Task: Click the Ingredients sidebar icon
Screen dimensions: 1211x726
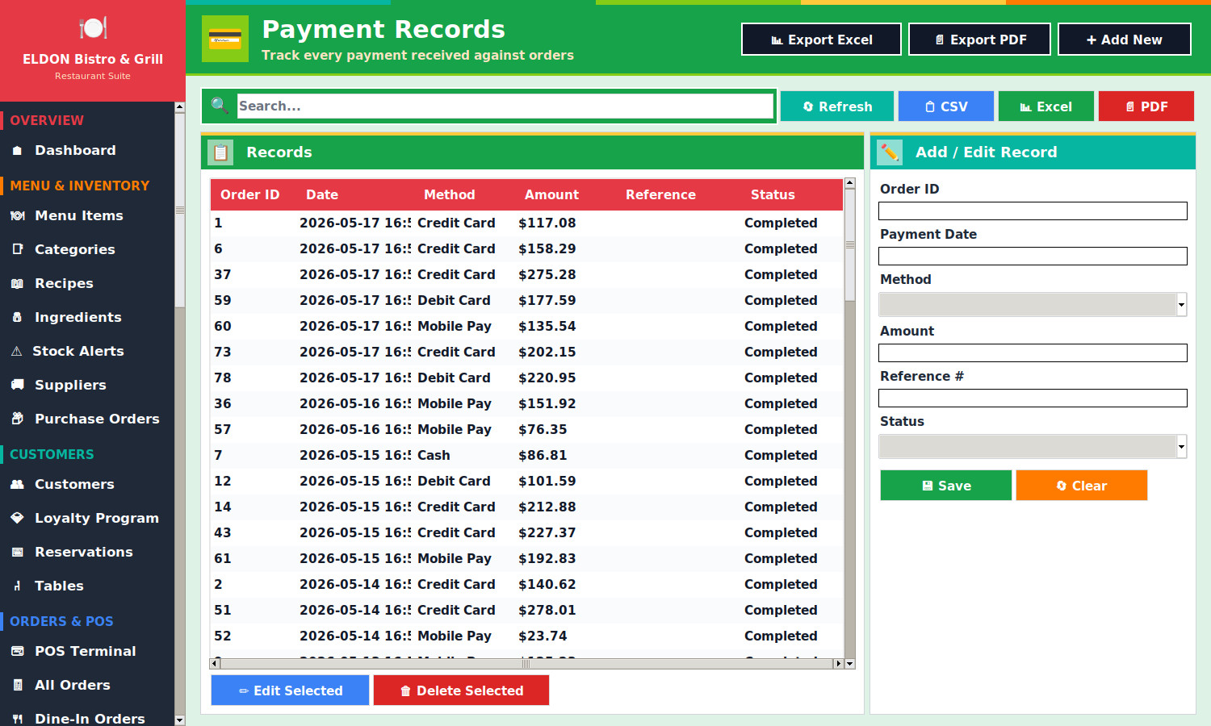Action: pos(17,318)
